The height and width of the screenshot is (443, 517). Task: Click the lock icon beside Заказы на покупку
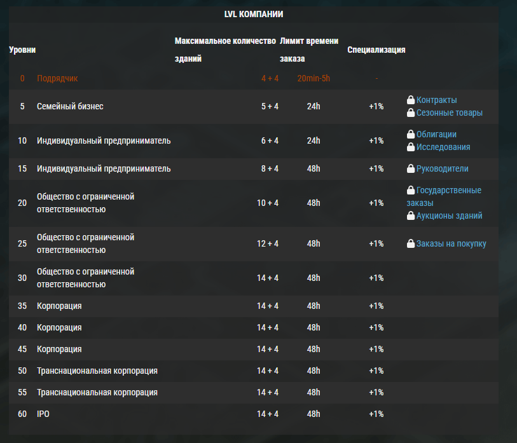point(411,243)
